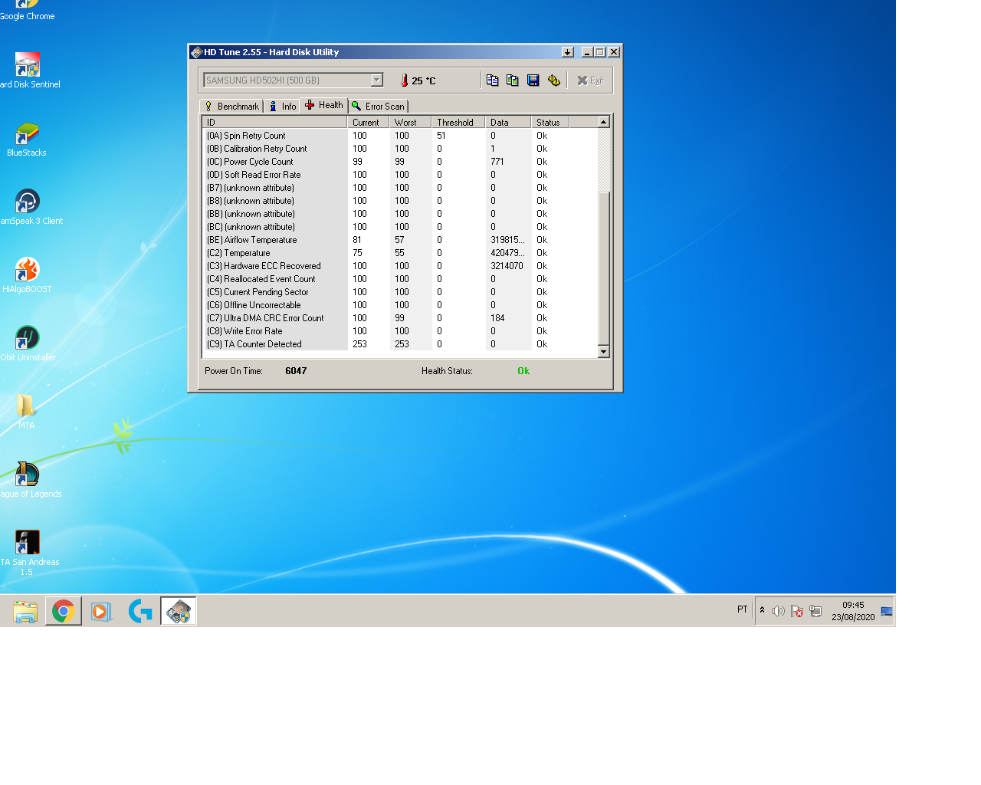Click the HD Tune taskbar button

tap(179, 611)
